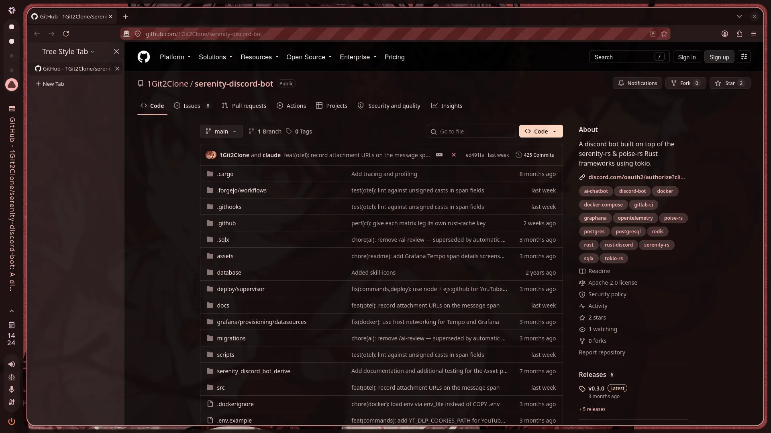
Task: Expand the Open Source menu
Action: point(309,57)
